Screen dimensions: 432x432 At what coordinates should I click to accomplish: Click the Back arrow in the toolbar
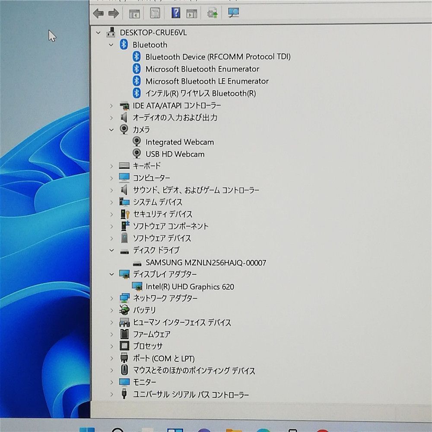pyautogui.click(x=98, y=13)
